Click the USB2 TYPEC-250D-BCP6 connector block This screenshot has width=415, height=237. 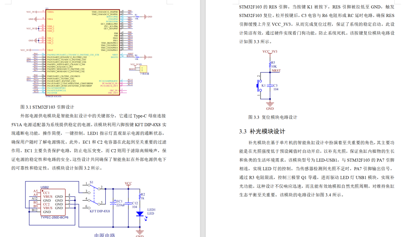click(53, 202)
